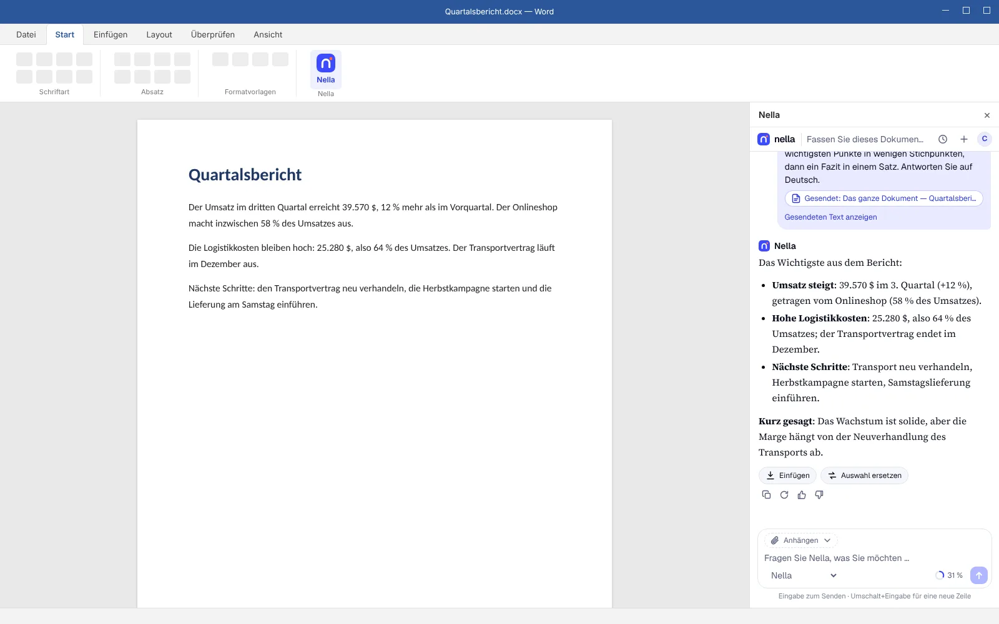Image resolution: width=999 pixels, height=624 pixels.
Task: Send the message with arrow button
Action: 979,575
